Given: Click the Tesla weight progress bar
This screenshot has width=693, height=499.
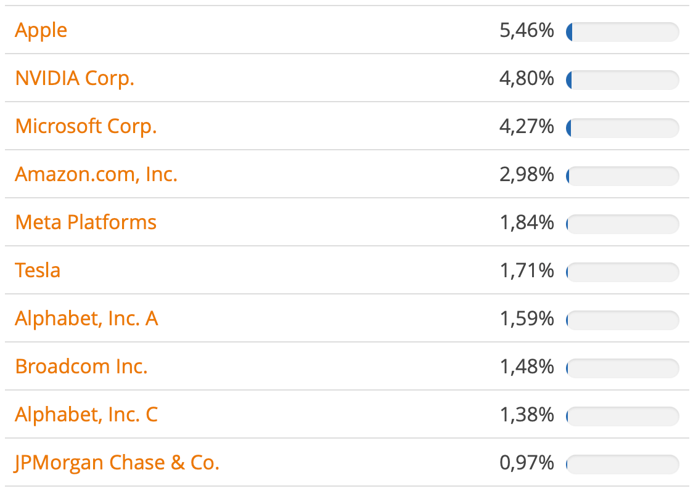Looking at the screenshot, I should (622, 272).
